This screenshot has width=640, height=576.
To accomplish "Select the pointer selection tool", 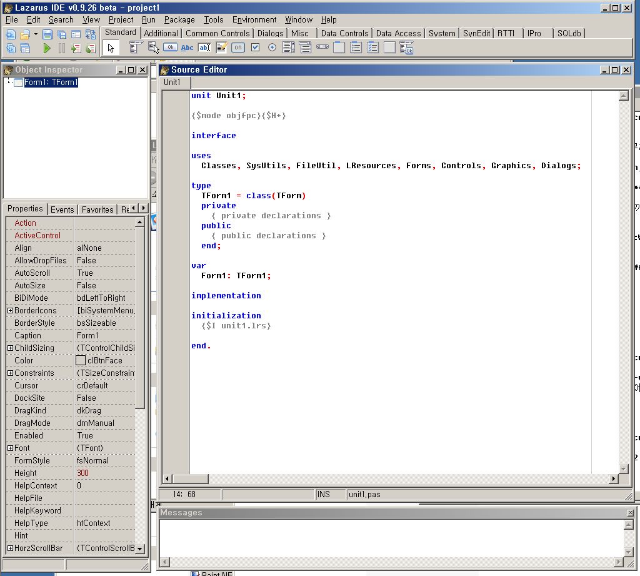I will click(x=111, y=48).
